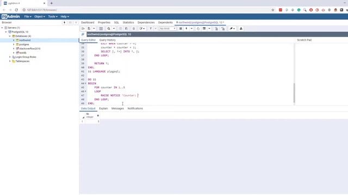Expand the testdb database node
This screenshot has height=195, width=348.
pyautogui.click(x=14, y=53)
